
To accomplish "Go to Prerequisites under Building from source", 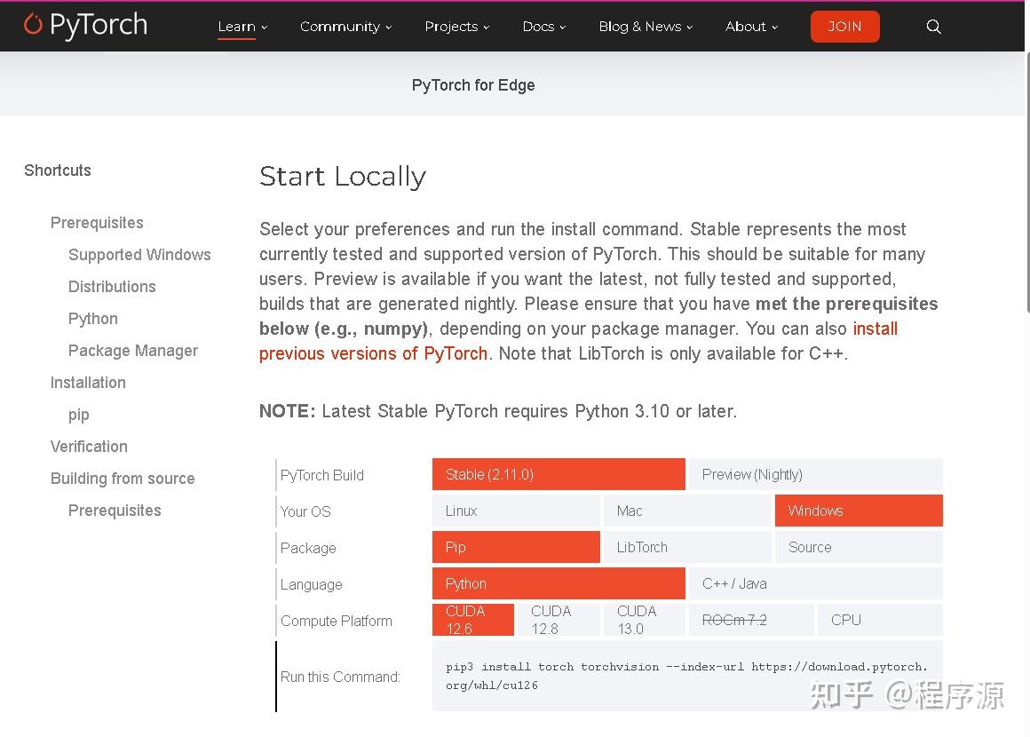I will click(x=115, y=511).
